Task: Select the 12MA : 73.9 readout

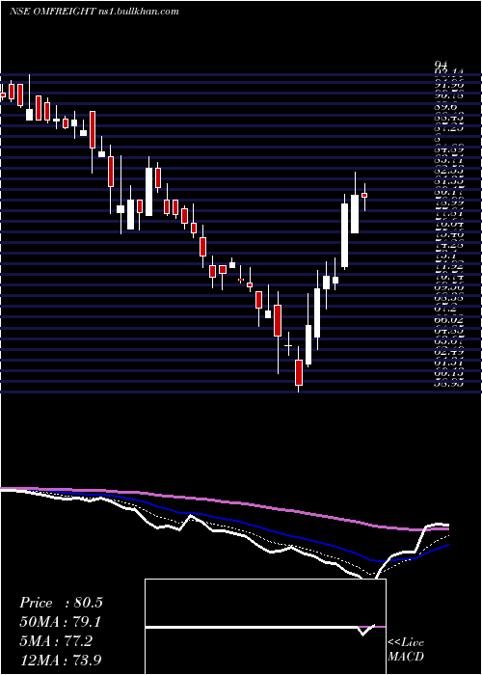Action: tap(61, 660)
